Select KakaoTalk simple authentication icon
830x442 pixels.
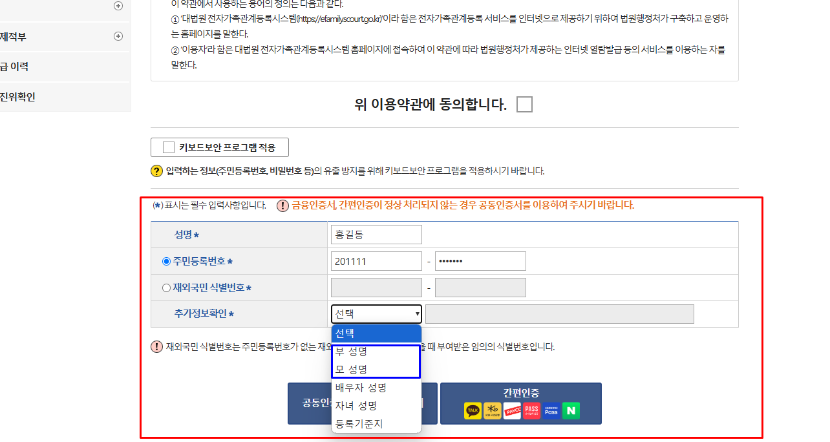pos(473,410)
